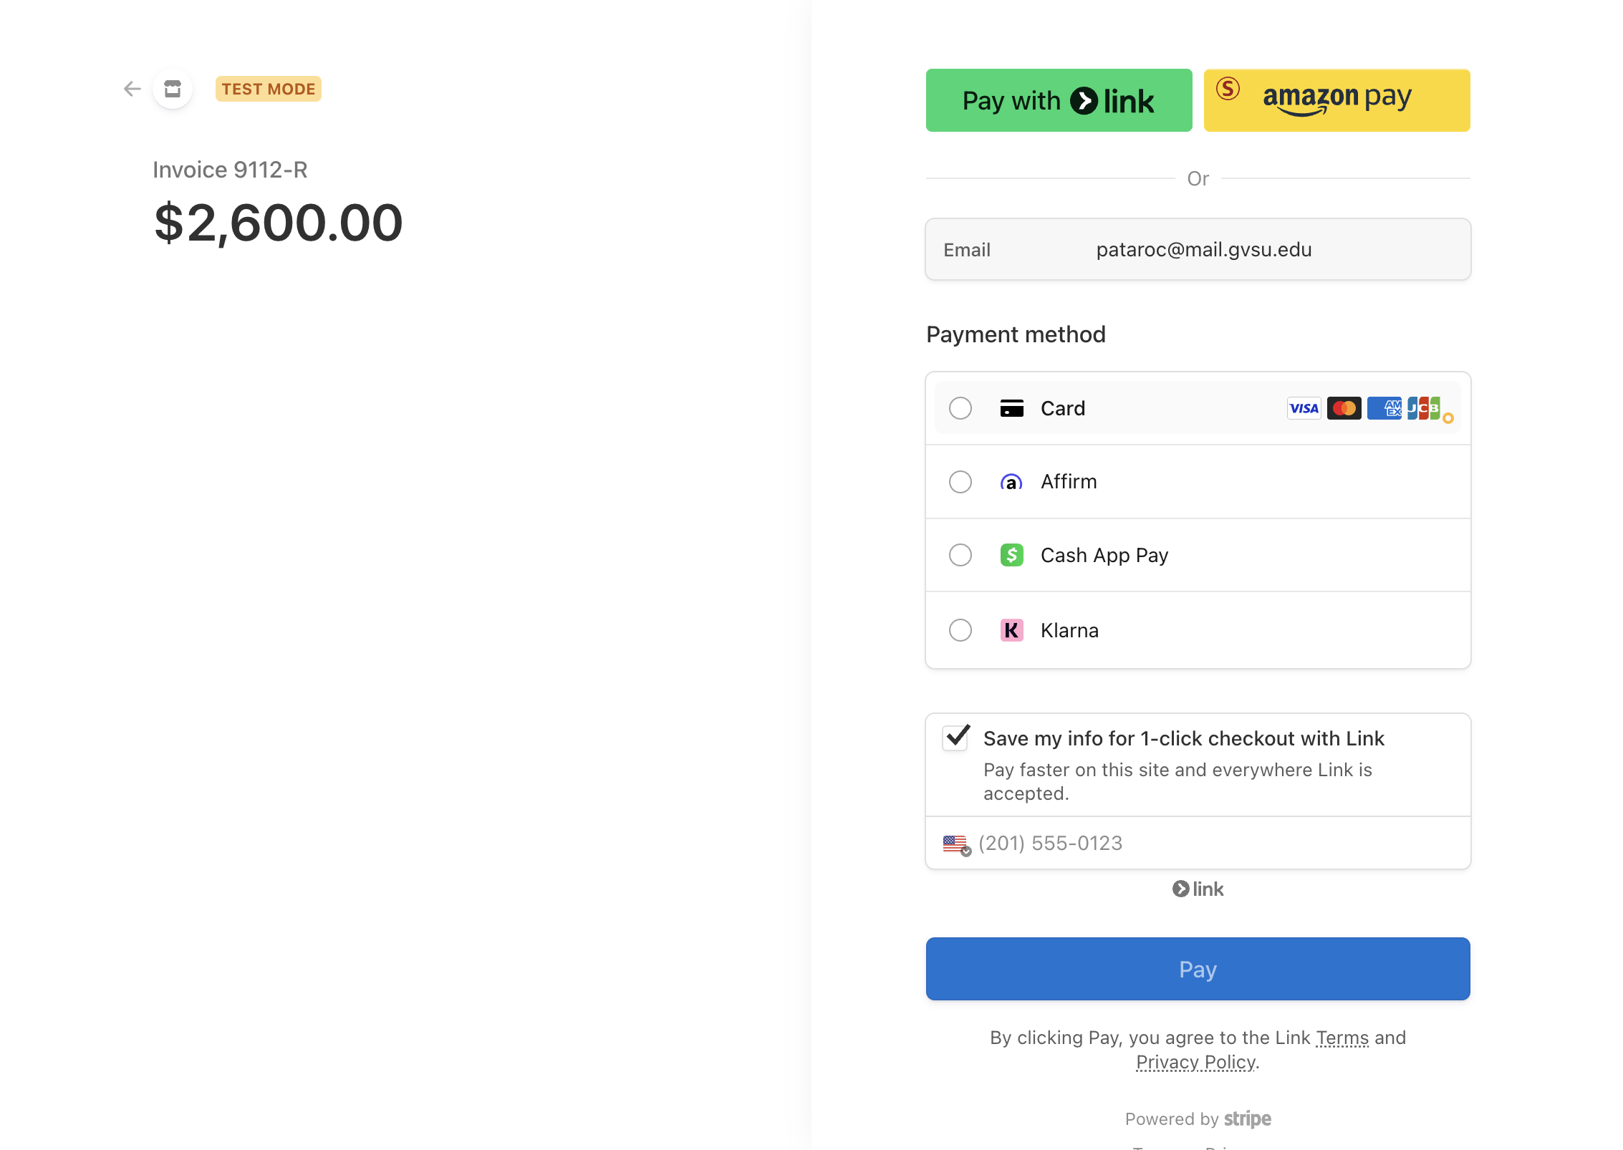The height and width of the screenshot is (1150, 1623).
Task: Click the Affirm logo icon
Action: (x=1011, y=482)
